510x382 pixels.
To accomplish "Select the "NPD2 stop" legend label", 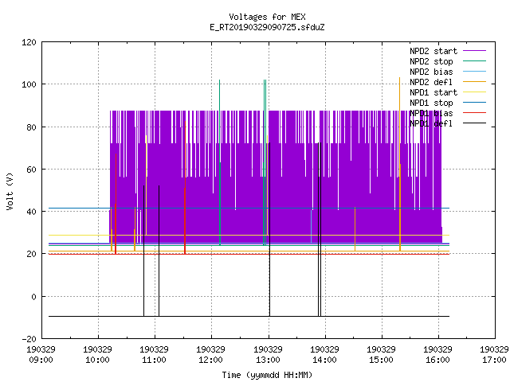I will [x=431, y=61].
